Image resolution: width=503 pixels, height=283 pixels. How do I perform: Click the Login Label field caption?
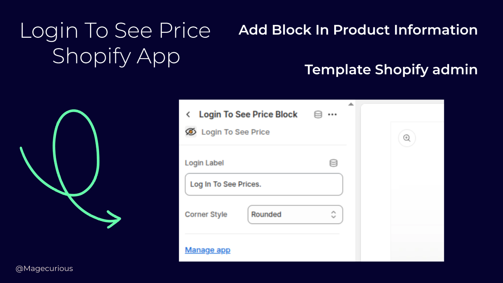[x=204, y=163]
